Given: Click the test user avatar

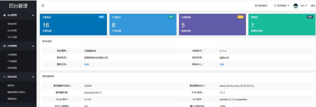Looking at the screenshot, I should pyautogui.click(x=296, y=6).
